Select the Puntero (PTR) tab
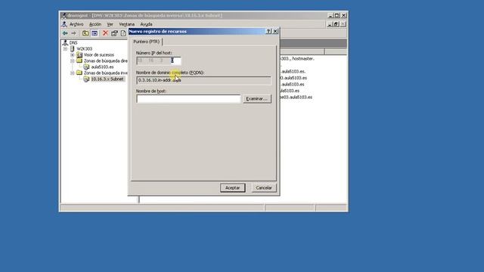 tap(147, 42)
